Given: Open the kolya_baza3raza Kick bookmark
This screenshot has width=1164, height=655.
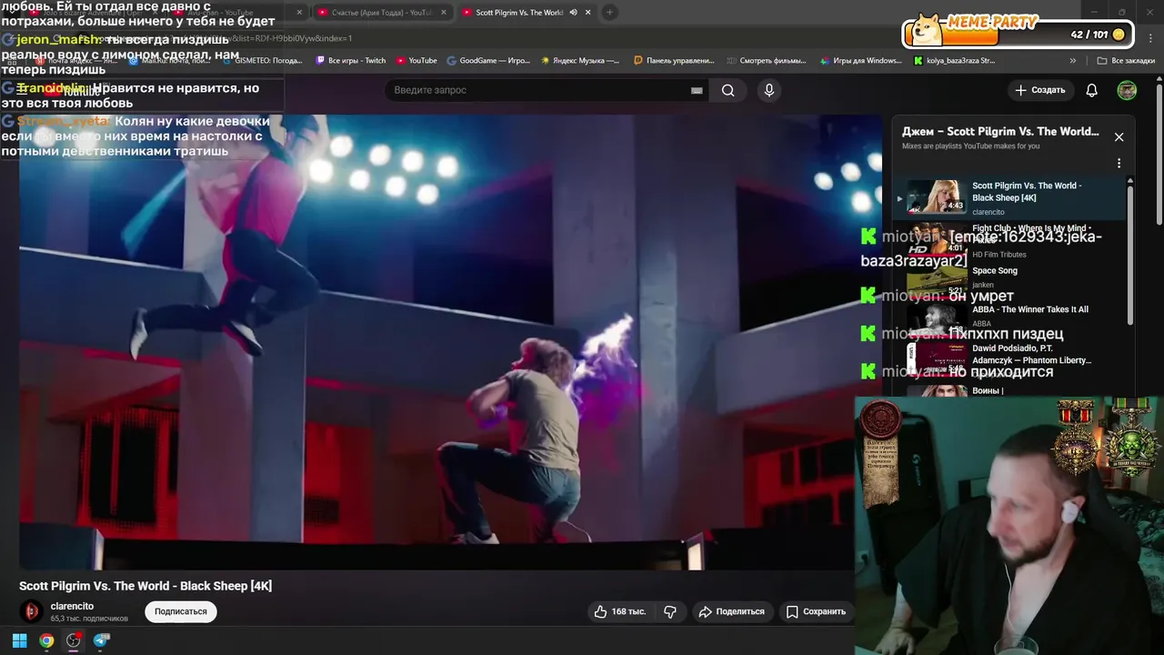Looking at the screenshot, I should (954, 61).
